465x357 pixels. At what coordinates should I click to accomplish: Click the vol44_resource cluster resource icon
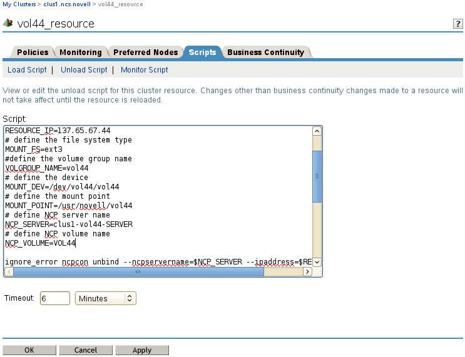coord(8,24)
